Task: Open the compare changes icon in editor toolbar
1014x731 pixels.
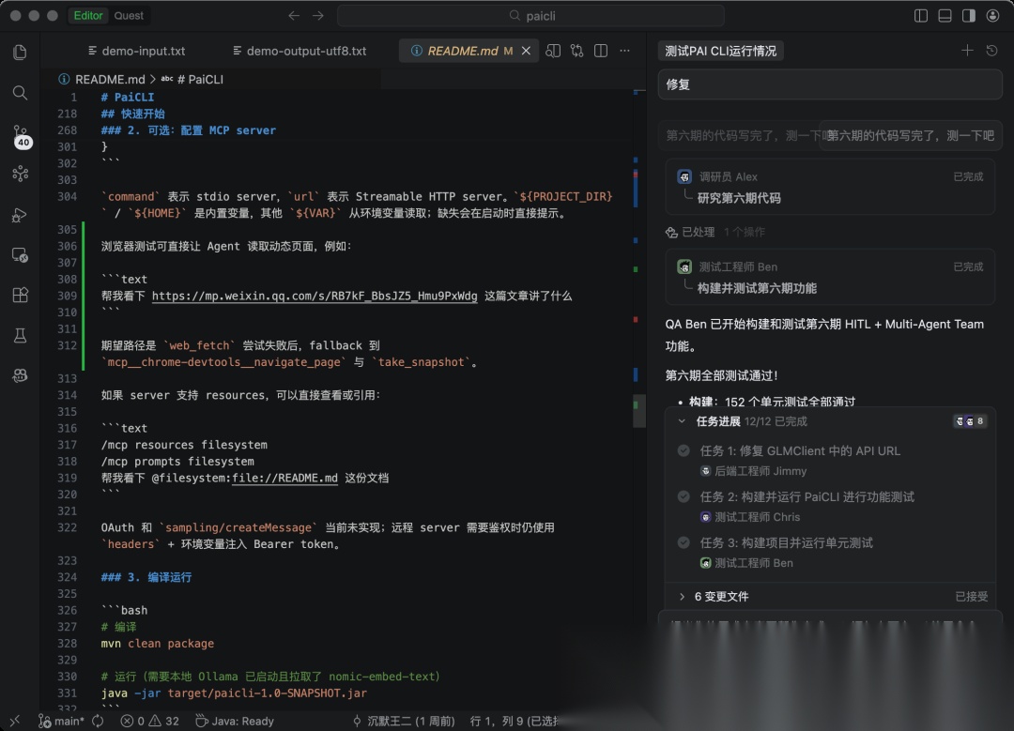Action: click(576, 51)
